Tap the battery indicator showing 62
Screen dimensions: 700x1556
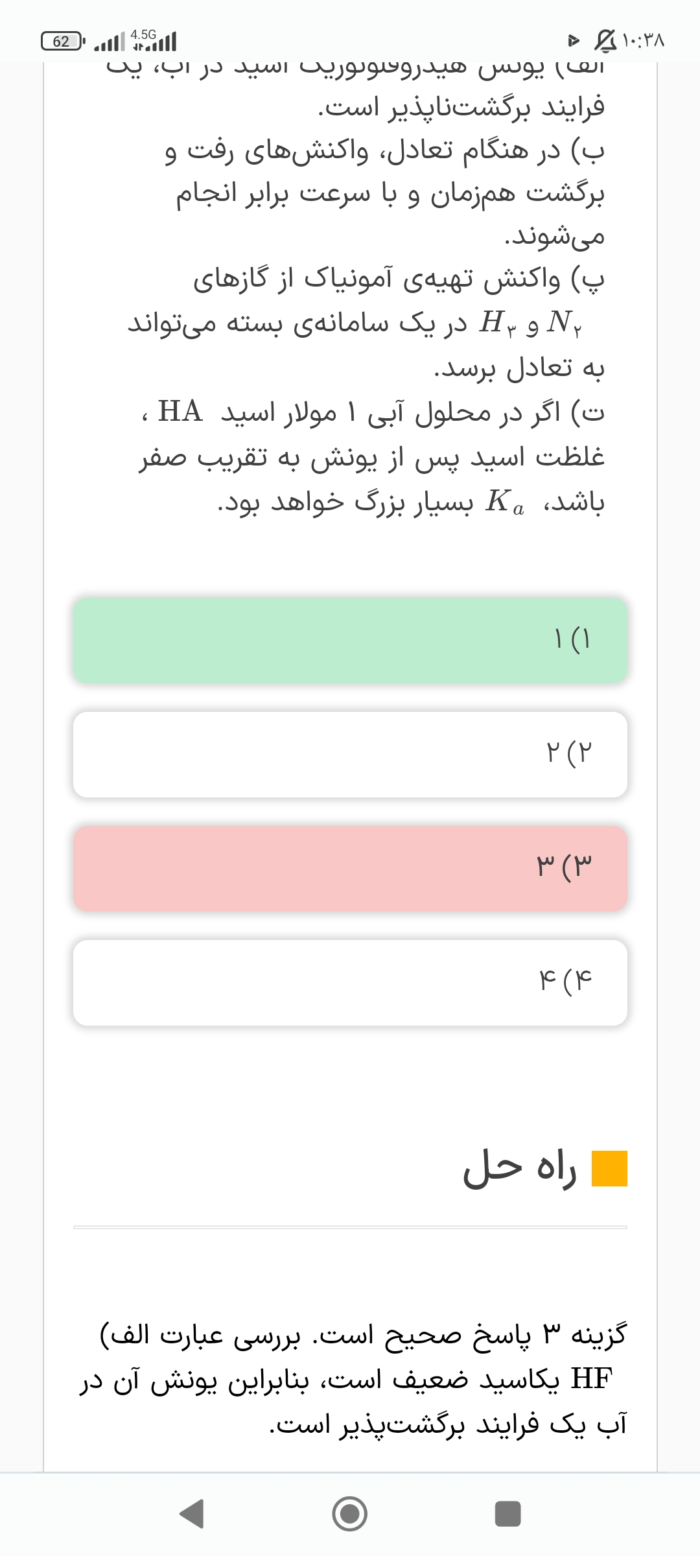(x=62, y=41)
